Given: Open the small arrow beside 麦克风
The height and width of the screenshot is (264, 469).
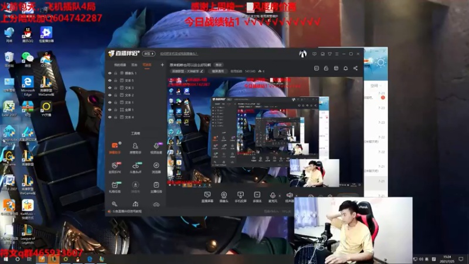Looking at the screenshot, I should coord(280,196).
